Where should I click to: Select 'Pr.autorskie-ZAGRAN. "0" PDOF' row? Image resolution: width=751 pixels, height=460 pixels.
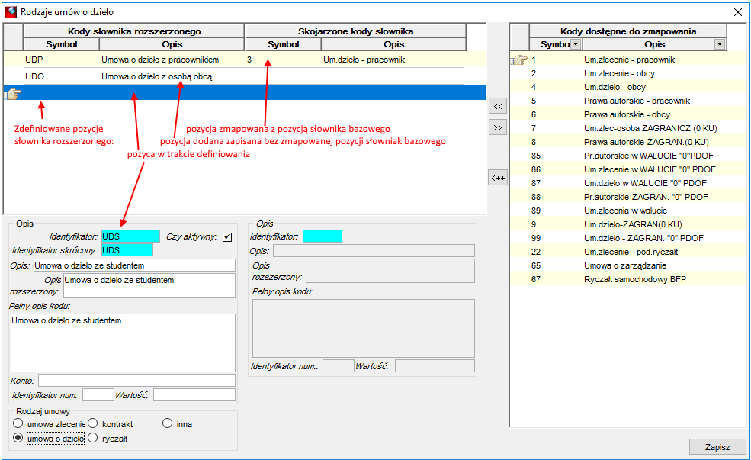coord(628,197)
